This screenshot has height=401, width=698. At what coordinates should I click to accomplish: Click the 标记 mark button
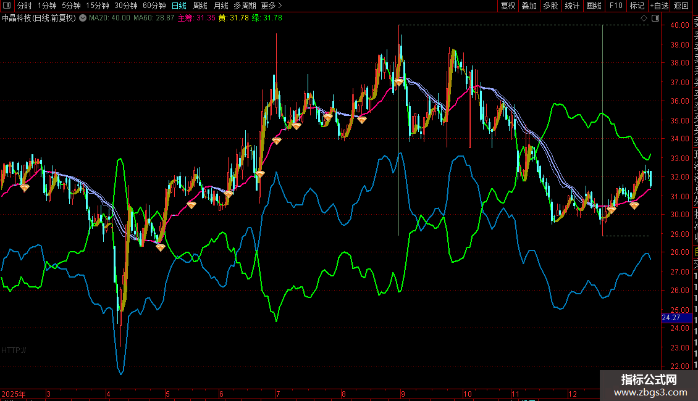[x=637, y=6]
